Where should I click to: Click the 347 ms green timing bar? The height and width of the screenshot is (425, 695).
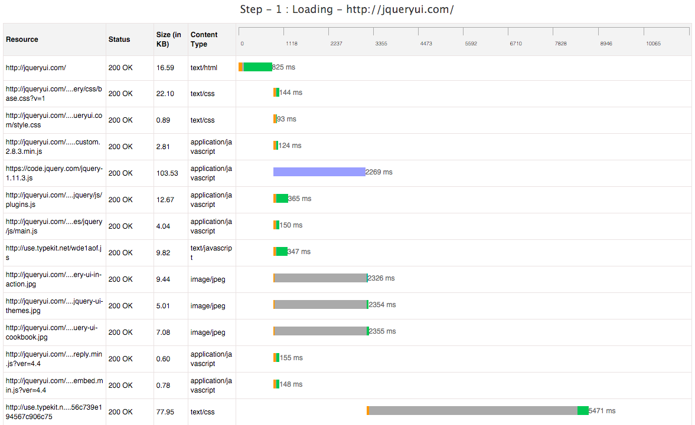280,252
